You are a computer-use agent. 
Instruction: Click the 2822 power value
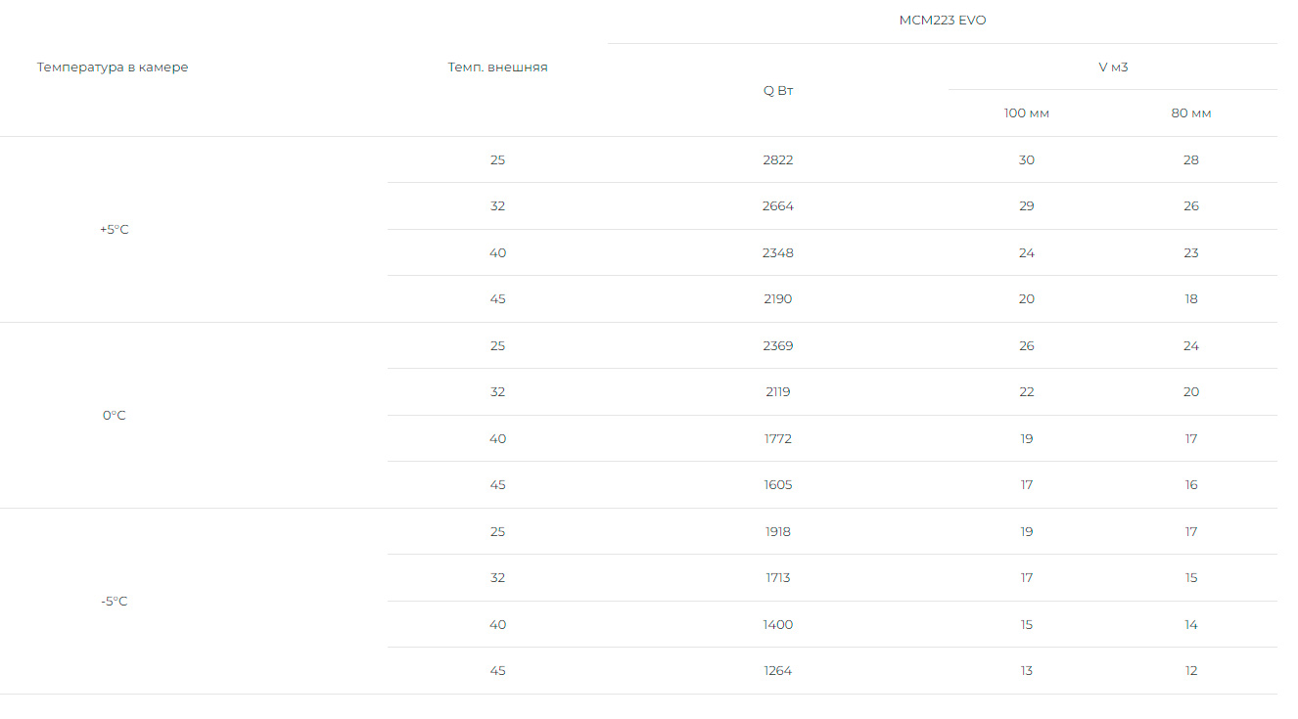tap(778, 160)
